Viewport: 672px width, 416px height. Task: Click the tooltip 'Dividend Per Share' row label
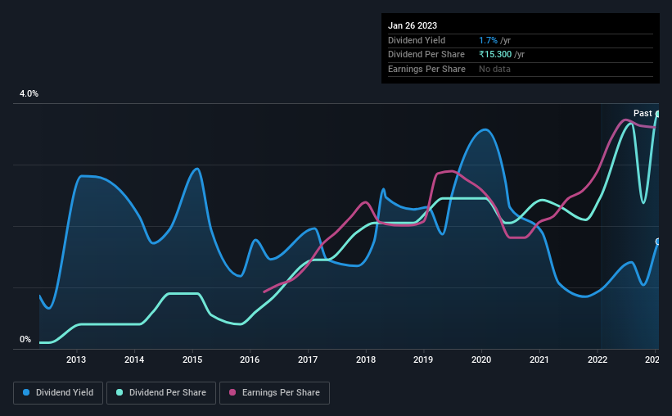tap(426, 55)
